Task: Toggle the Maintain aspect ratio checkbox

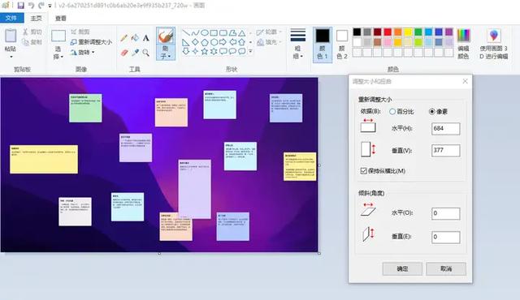Action: (x=363, y=170)
